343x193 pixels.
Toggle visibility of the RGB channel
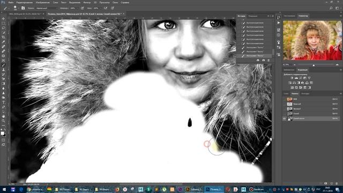285,99
